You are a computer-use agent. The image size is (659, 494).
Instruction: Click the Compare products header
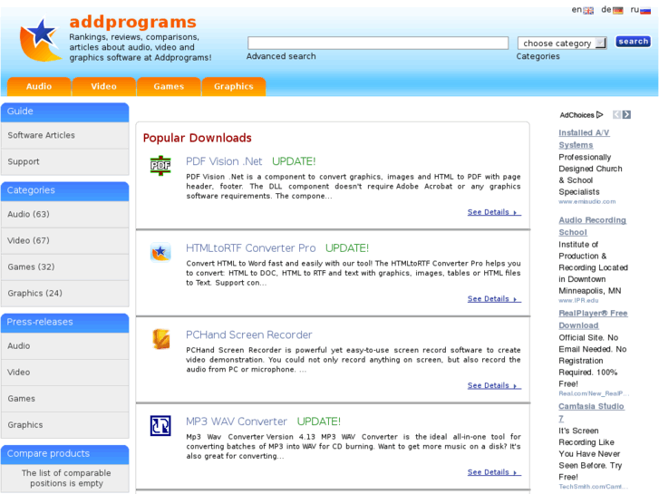click(64, 453)
